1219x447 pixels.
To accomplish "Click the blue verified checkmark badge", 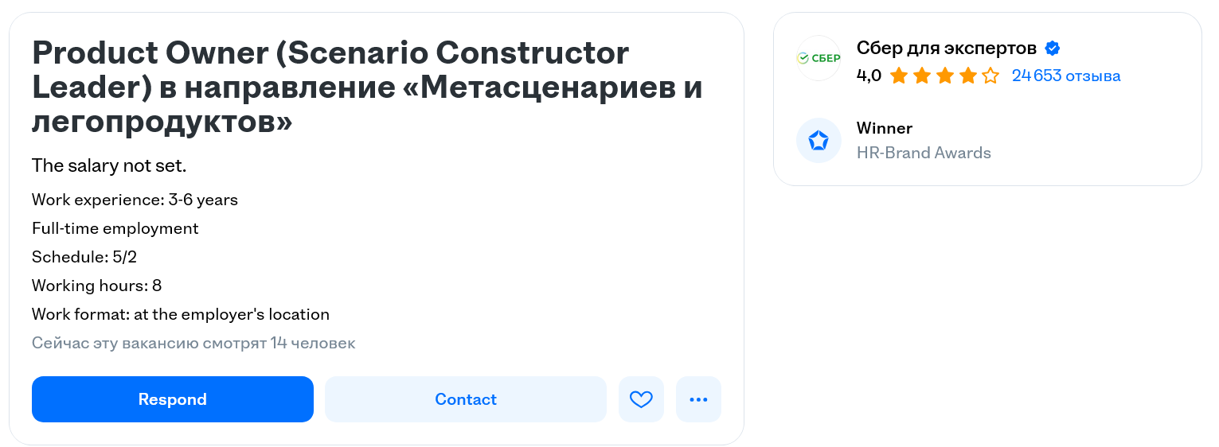I will tap(1052, 49).
